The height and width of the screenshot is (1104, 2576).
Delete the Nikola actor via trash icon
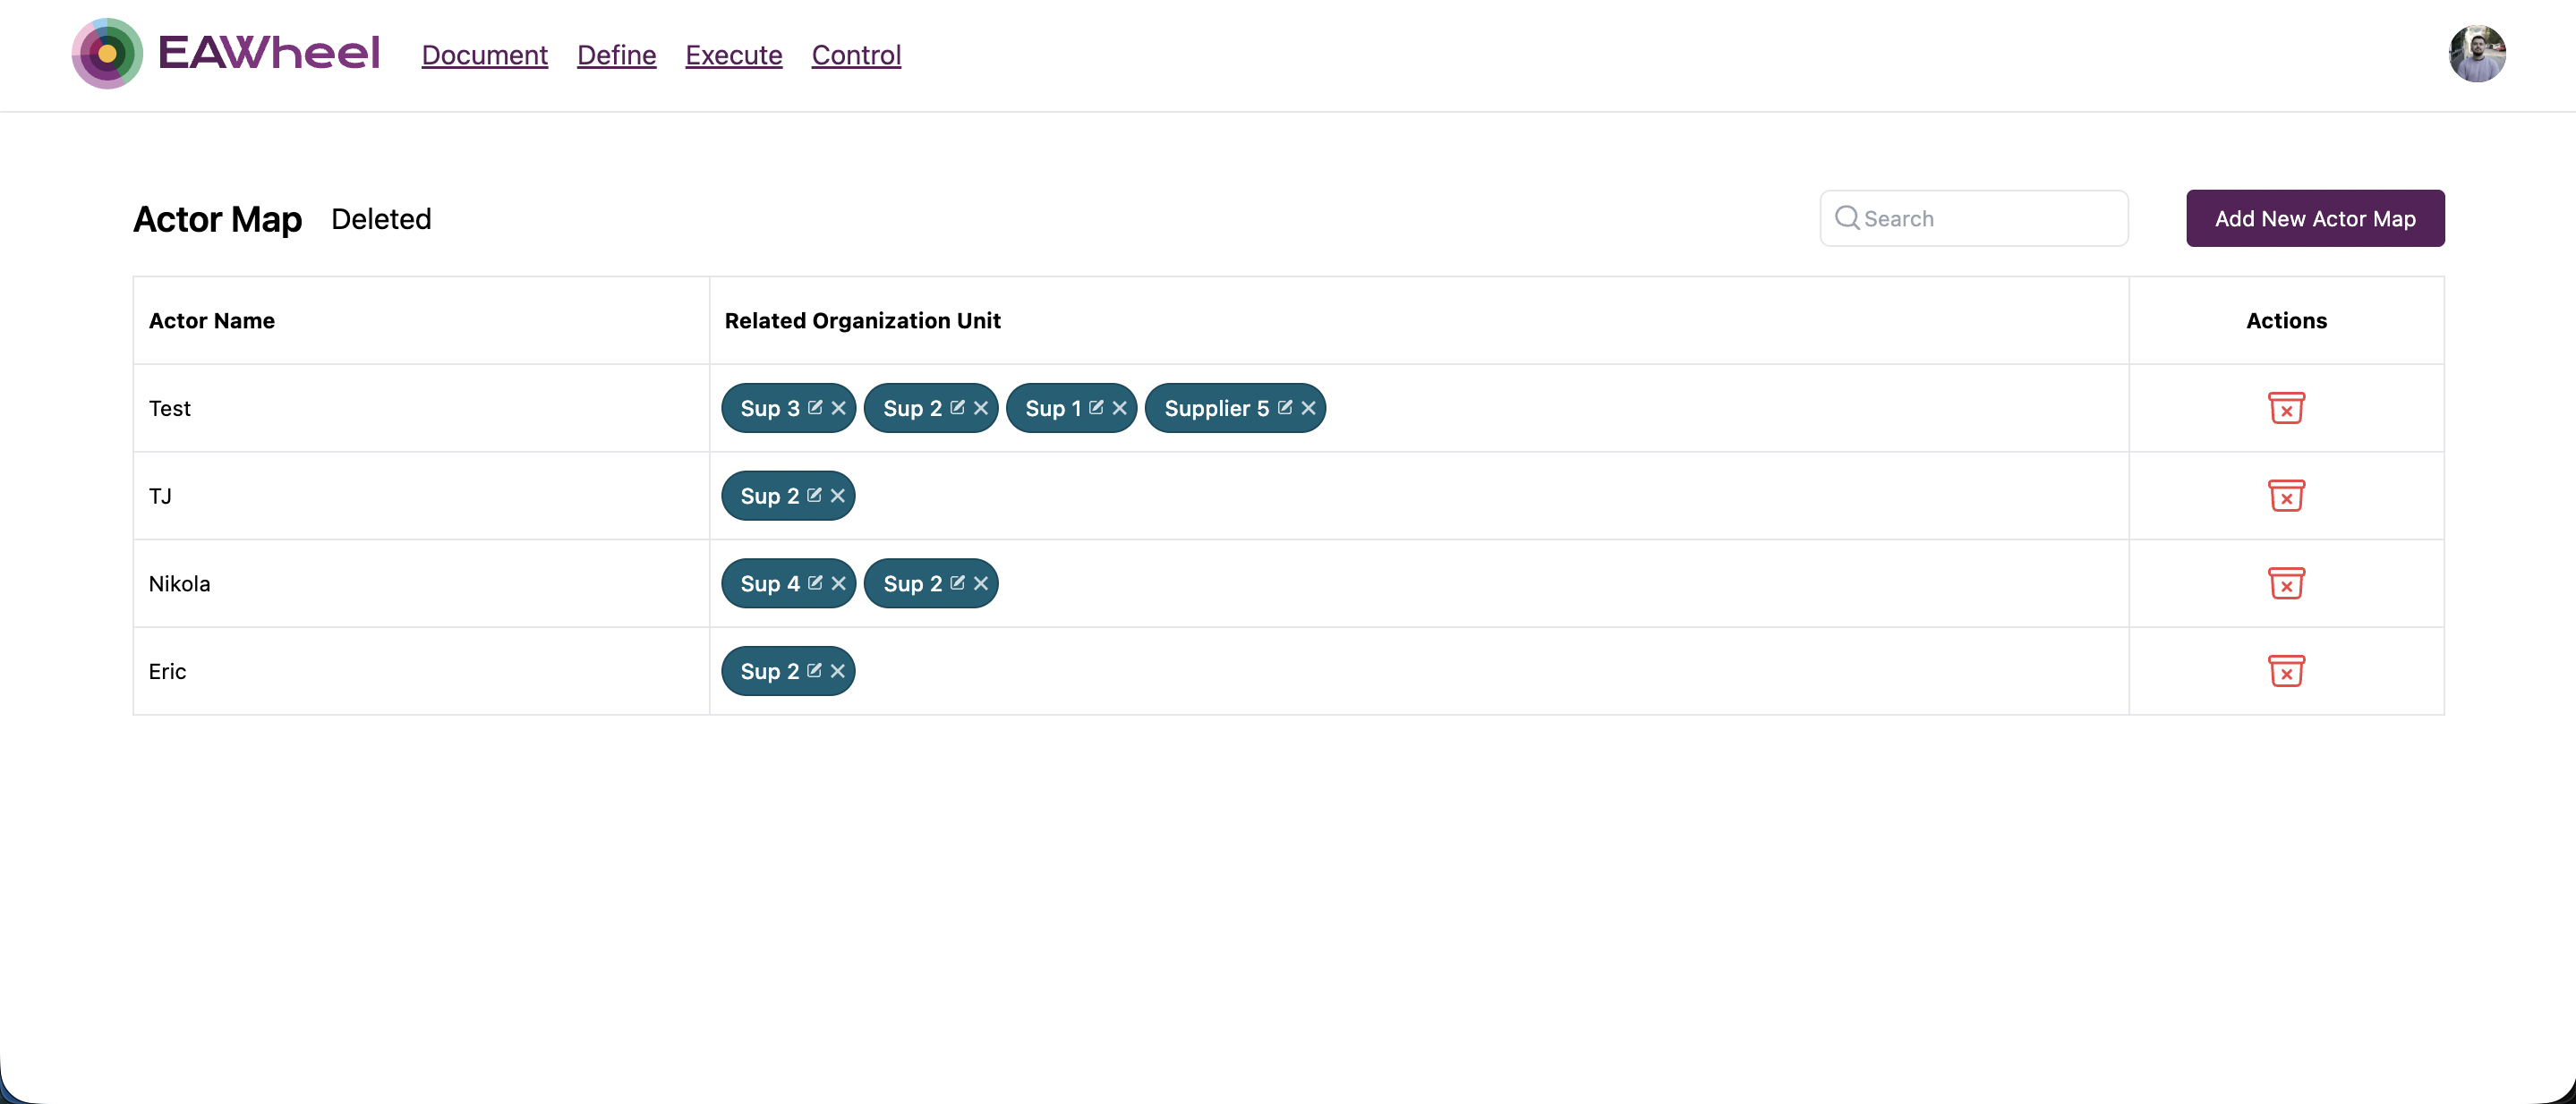pyautogui.click(x=2288, y=583)
